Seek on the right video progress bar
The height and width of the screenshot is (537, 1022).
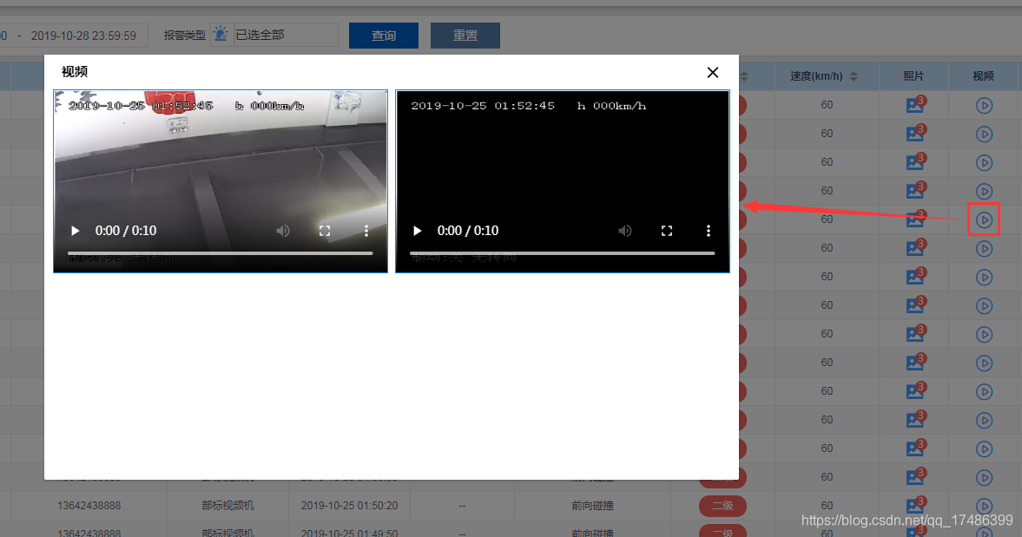point(563,252)
